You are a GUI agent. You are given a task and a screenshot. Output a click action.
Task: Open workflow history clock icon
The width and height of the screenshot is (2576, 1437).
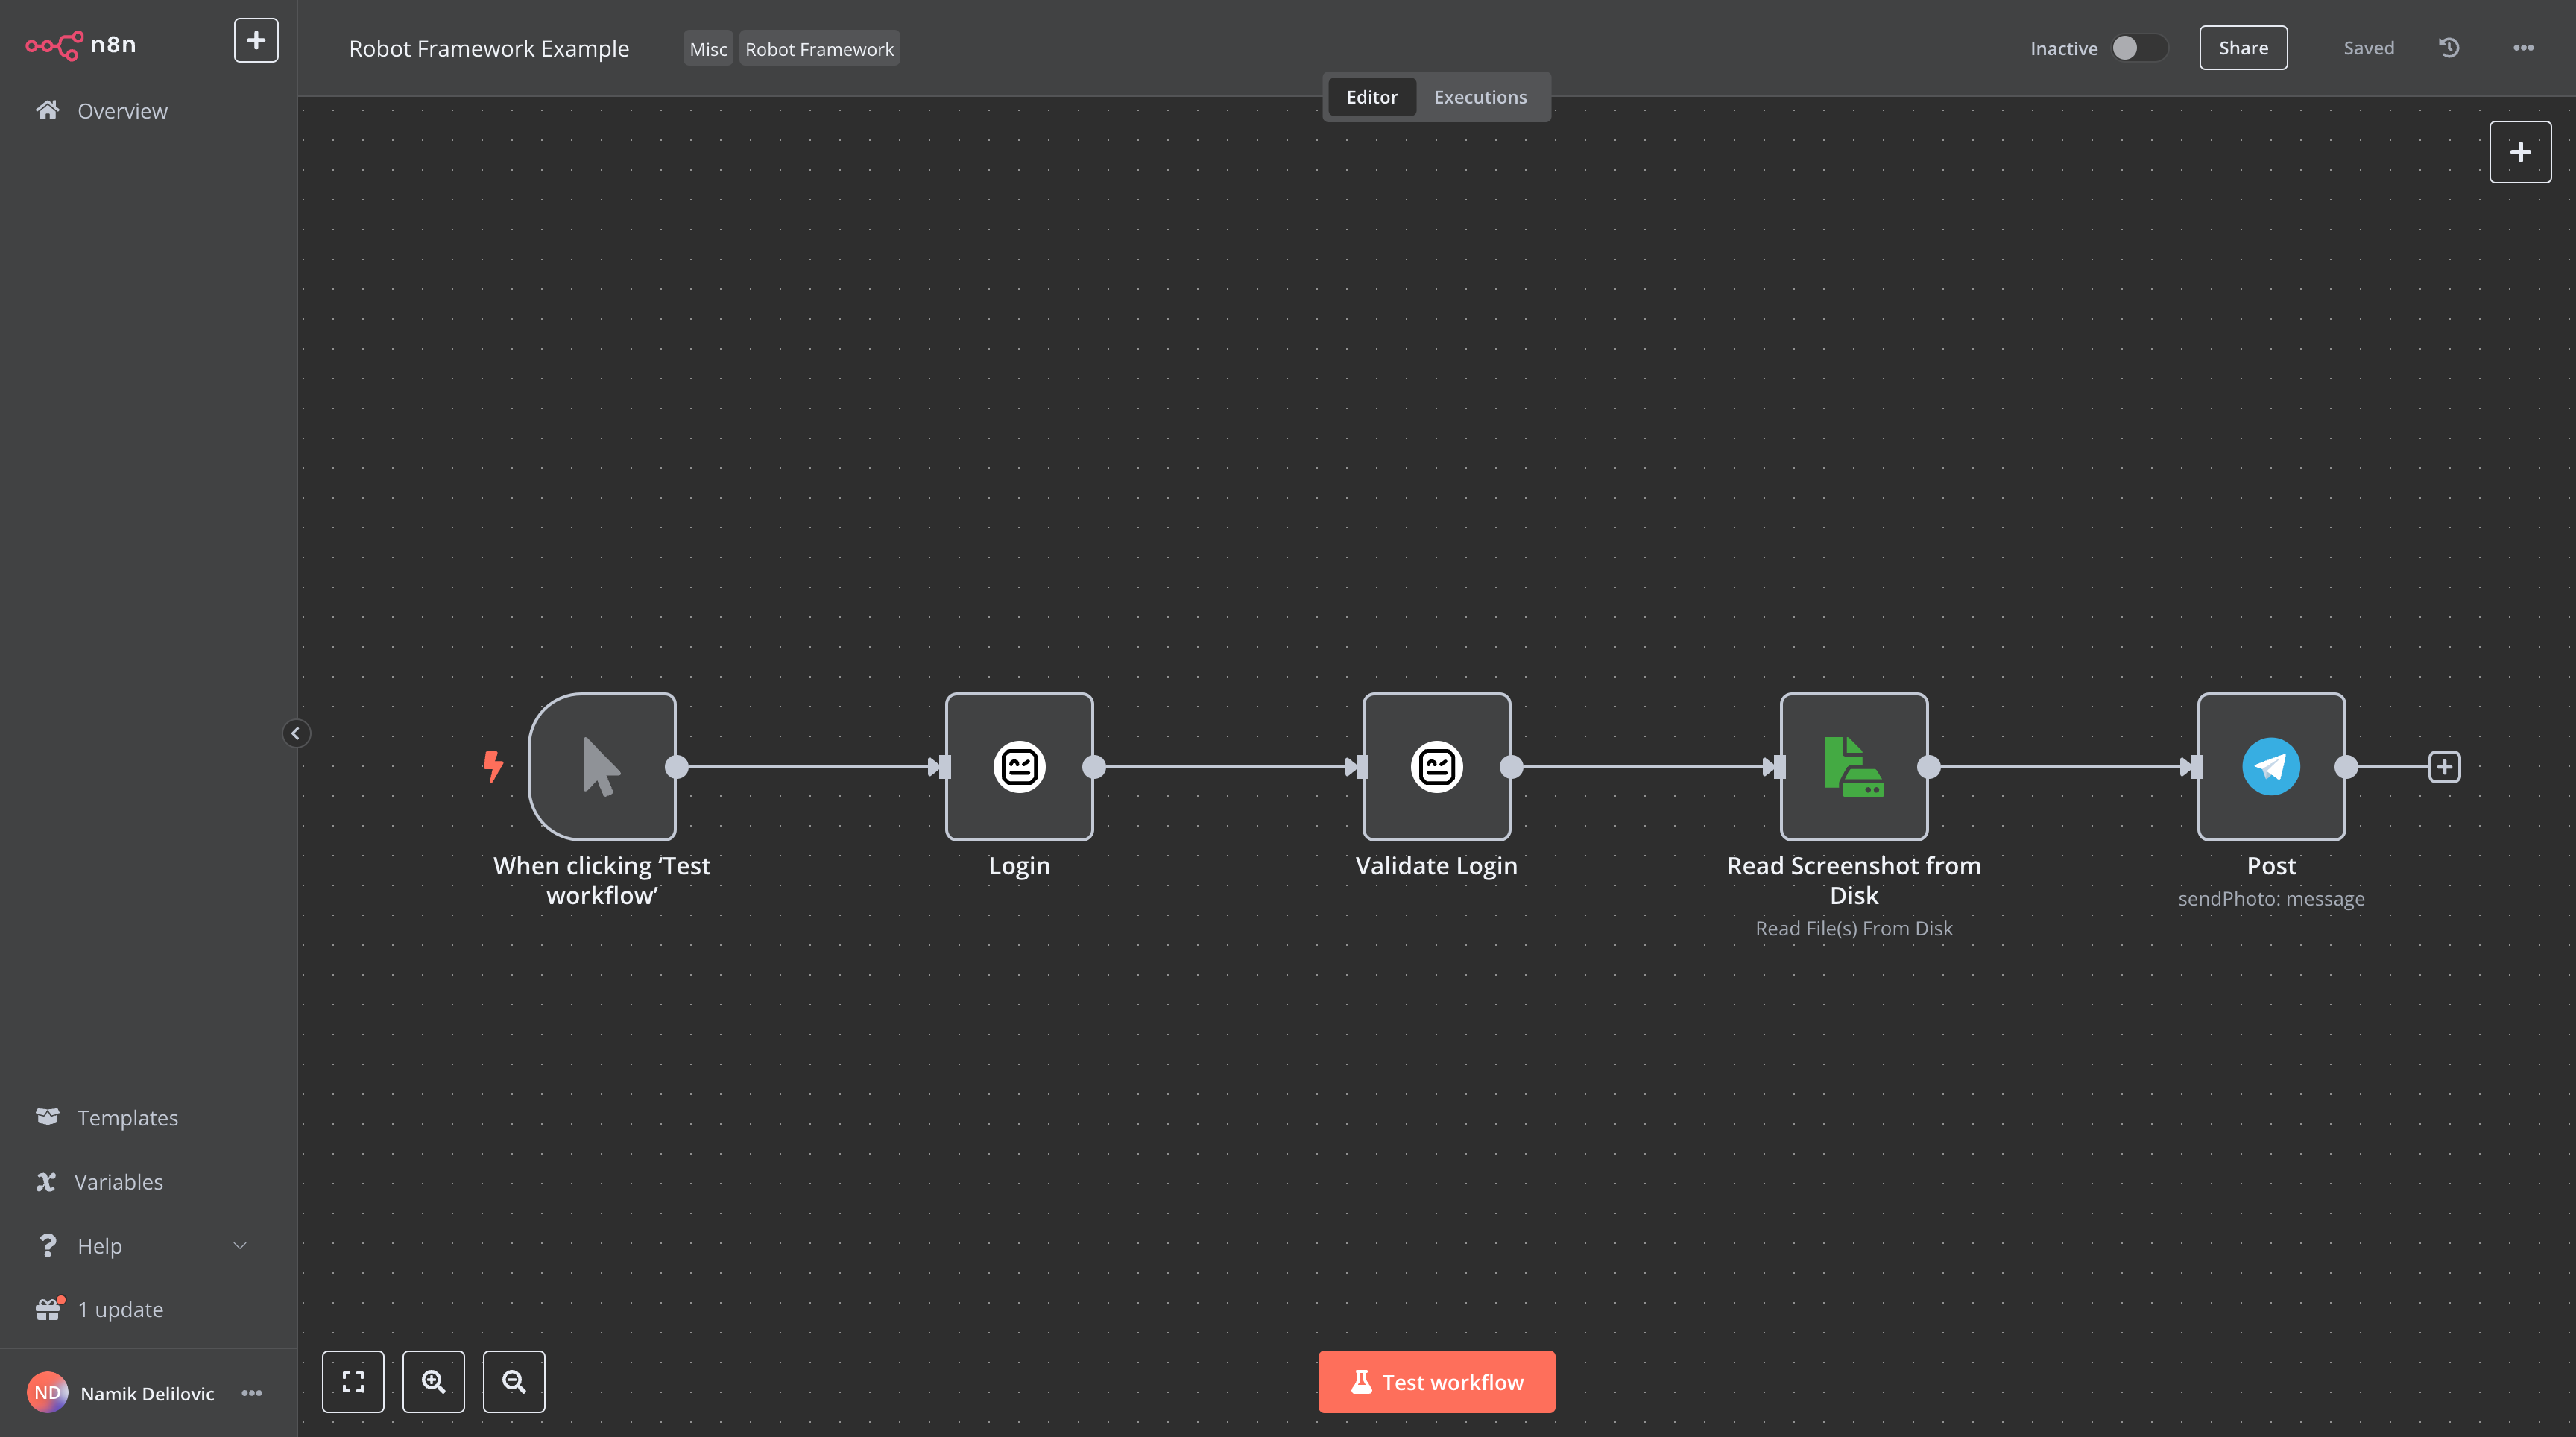pyautogui.click(x=2448, y=48)
